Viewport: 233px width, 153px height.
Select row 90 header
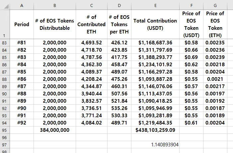point(5,94)
